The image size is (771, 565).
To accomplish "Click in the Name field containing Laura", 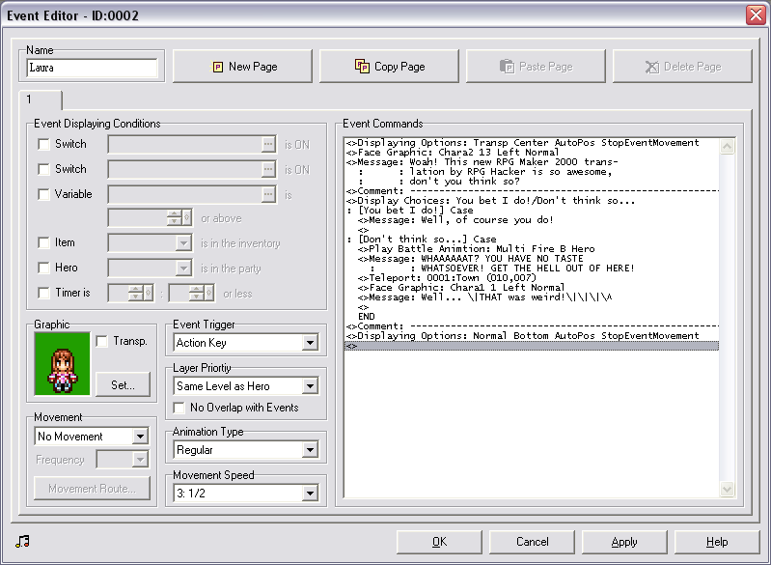I will pos(93,69).
